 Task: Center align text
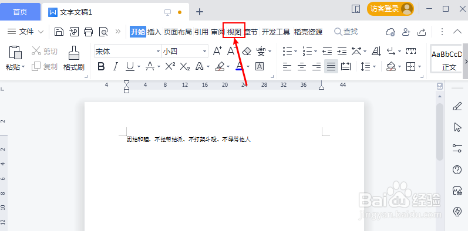pyautogui.click(x=302, y=66)
